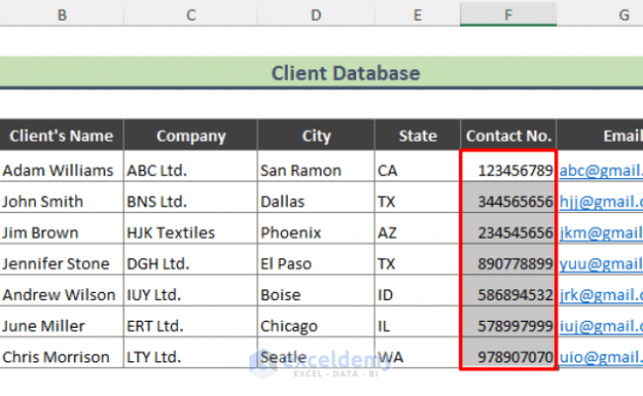Screen dimensions: 643x396
Task: Select the cell John Smith
Action: pos(61,197)
